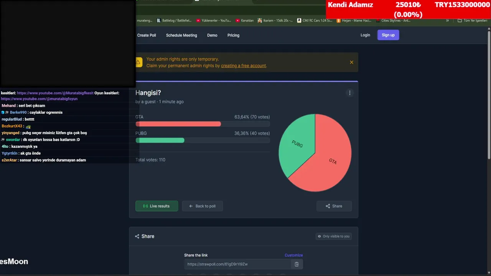Expand hidden bookmarks with double chevron
Image resolution: width=491 pixels, height=276 pixels.
447,21
